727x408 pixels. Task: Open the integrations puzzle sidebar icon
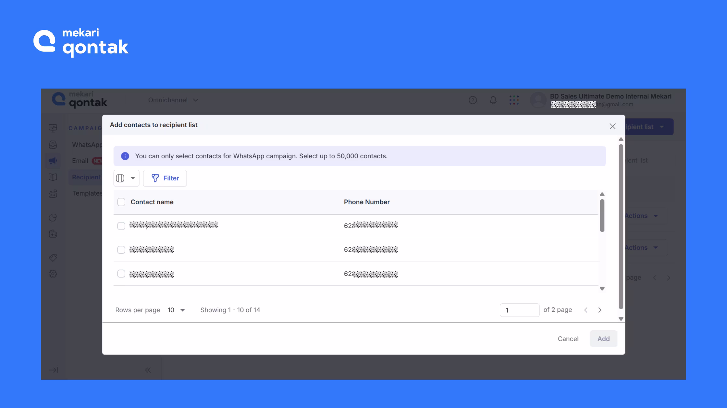(53, 257)
